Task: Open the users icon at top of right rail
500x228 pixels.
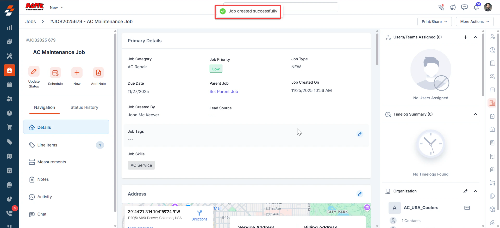Action: (492, 37)
